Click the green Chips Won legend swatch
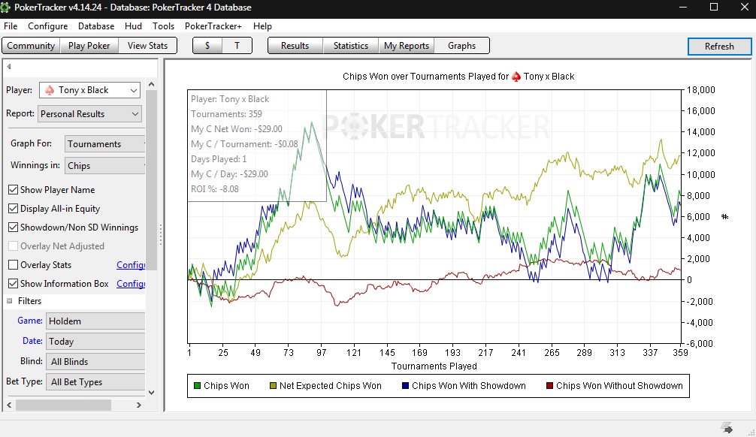Image resolution: width=756 pixels, height=437 pixels. pos(197,386)
